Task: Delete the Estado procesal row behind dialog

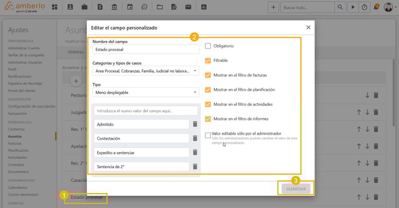Action: 376,197
